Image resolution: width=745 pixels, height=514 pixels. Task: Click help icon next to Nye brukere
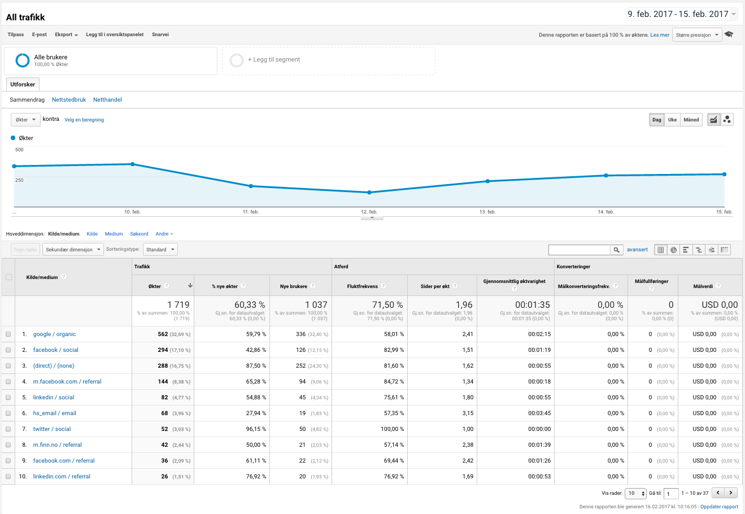pyautogui.click(x=313, y=286)
